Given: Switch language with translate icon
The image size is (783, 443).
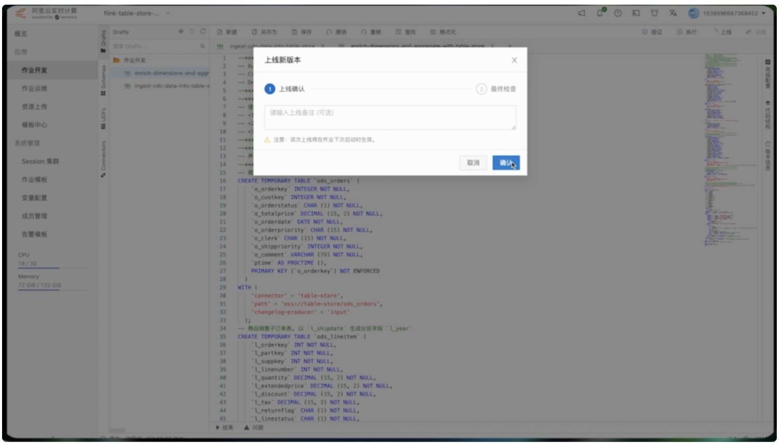Looking at the screenshot, I should coord(673,13).
